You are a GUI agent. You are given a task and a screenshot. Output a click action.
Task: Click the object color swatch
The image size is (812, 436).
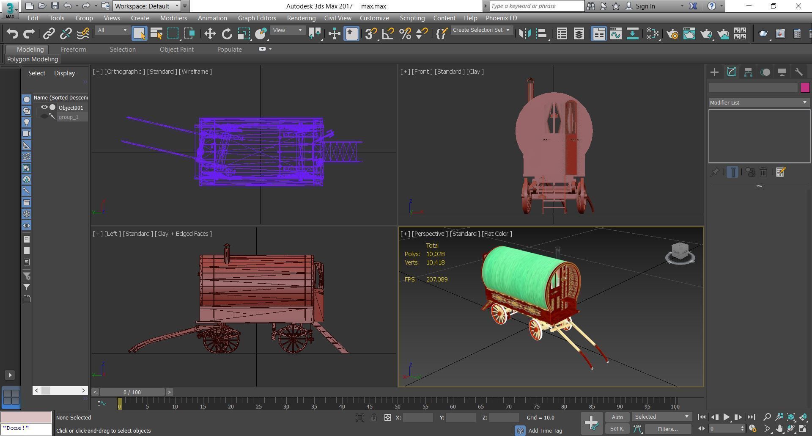coord(805,87)
